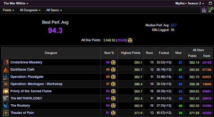Click the Runs column header
The width and height of the screenshot is (214, 117).
pyautogui.click(x=149, y=53)
